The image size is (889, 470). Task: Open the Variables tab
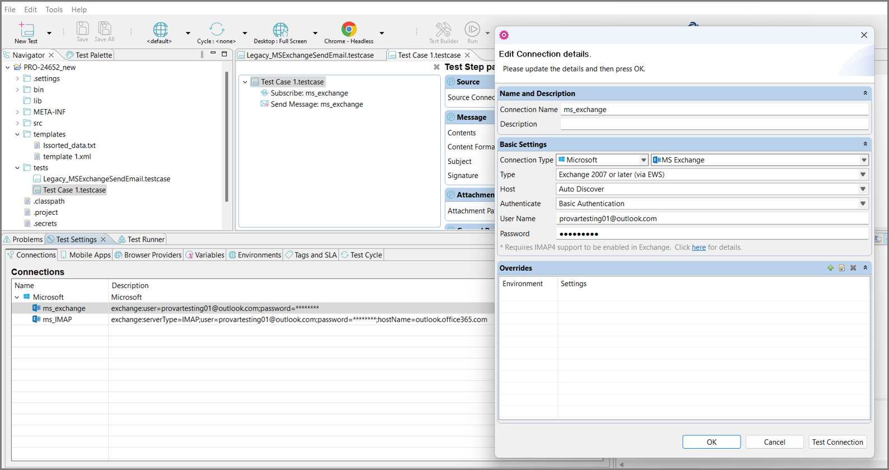click(x=205, y=255)
